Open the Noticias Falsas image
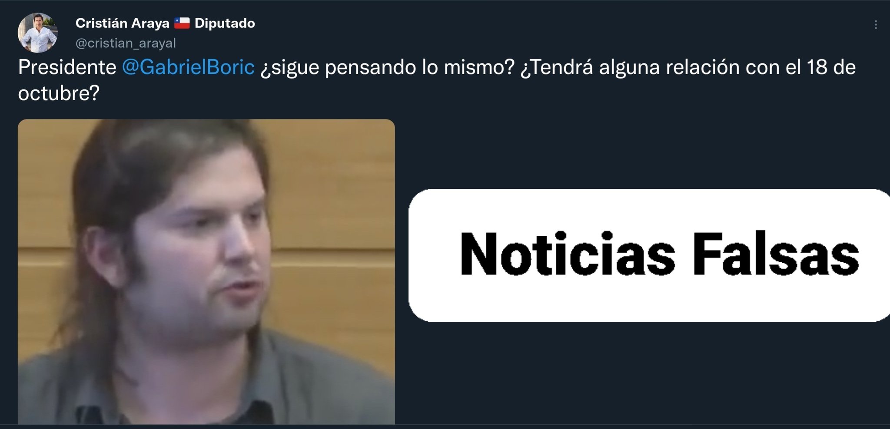890x429 pixels. coord(649,255)
